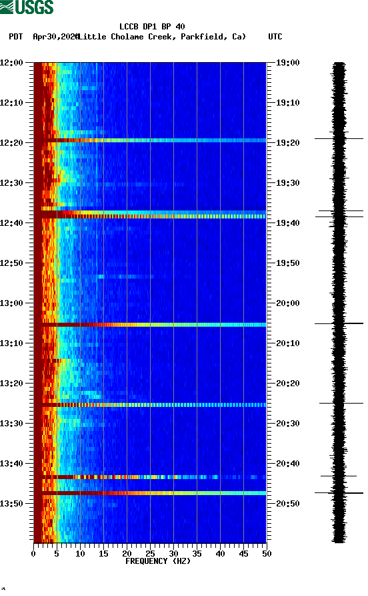This screenshot has width=368, height=596.
Task: Click the USGS logo
Action: coord(27,7)
